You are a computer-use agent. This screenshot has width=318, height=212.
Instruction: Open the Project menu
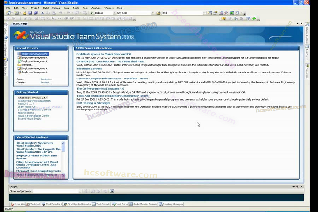coord(35,8)
